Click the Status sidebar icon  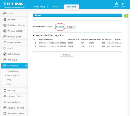(5, 14)
